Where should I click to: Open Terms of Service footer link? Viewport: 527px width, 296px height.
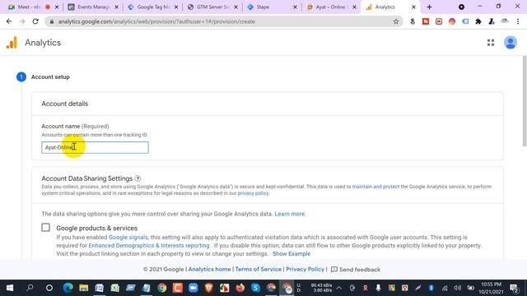258,269
